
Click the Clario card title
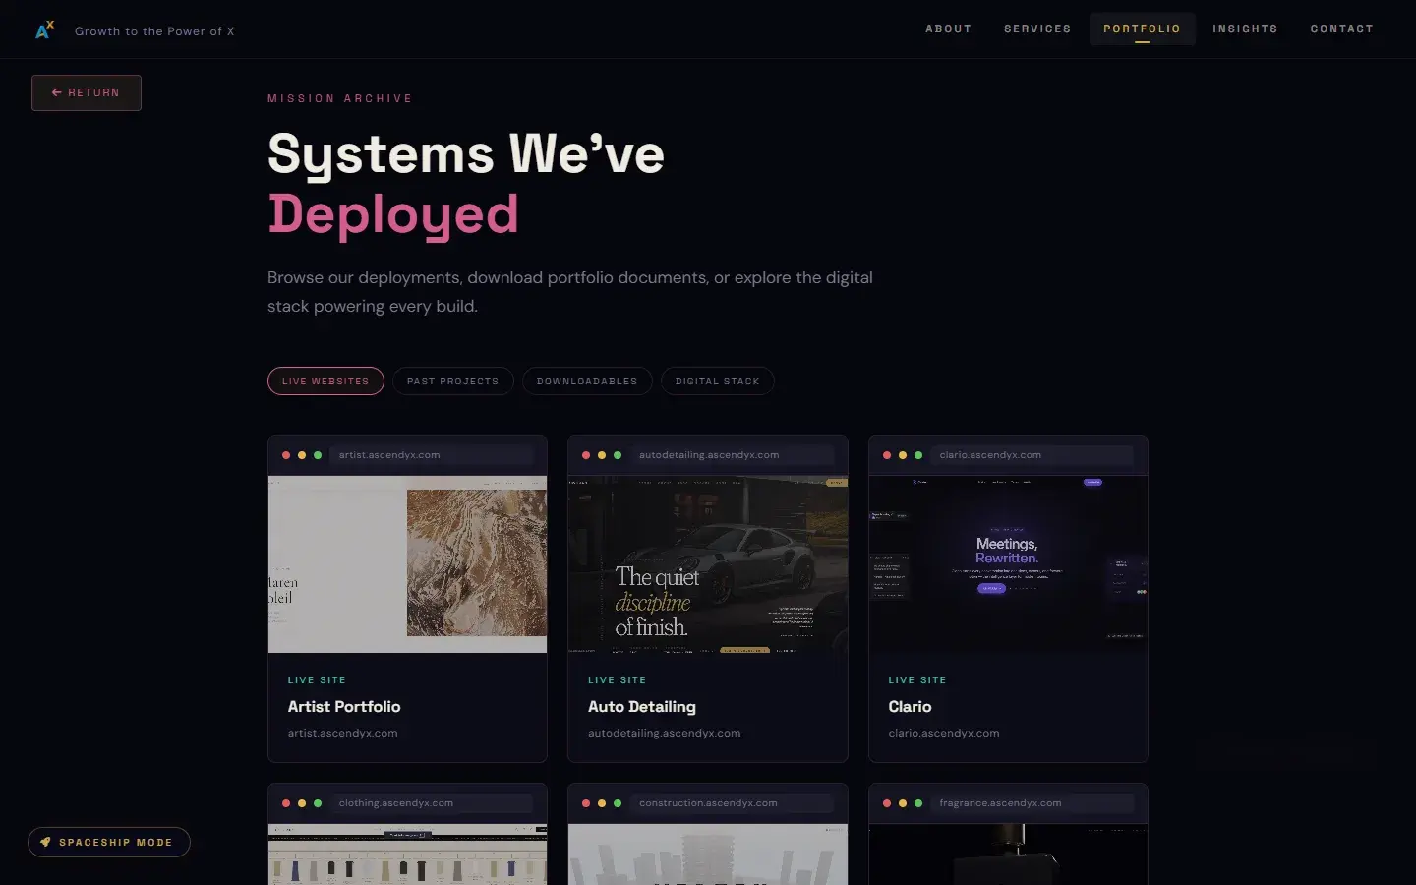(x=910, y=706)
